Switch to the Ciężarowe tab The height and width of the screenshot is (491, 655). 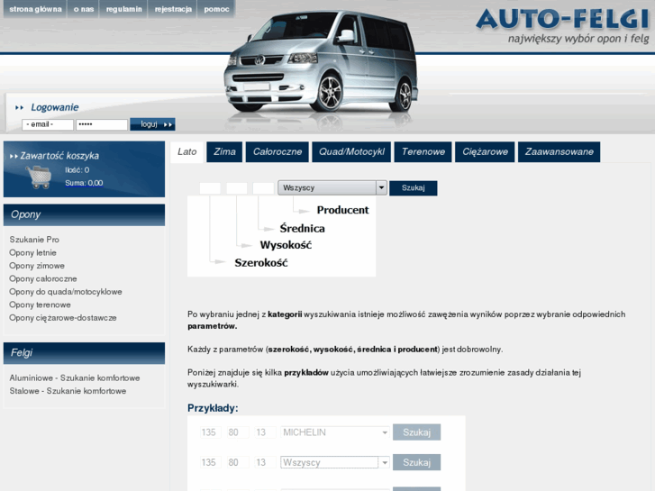[x=485, y=151]
